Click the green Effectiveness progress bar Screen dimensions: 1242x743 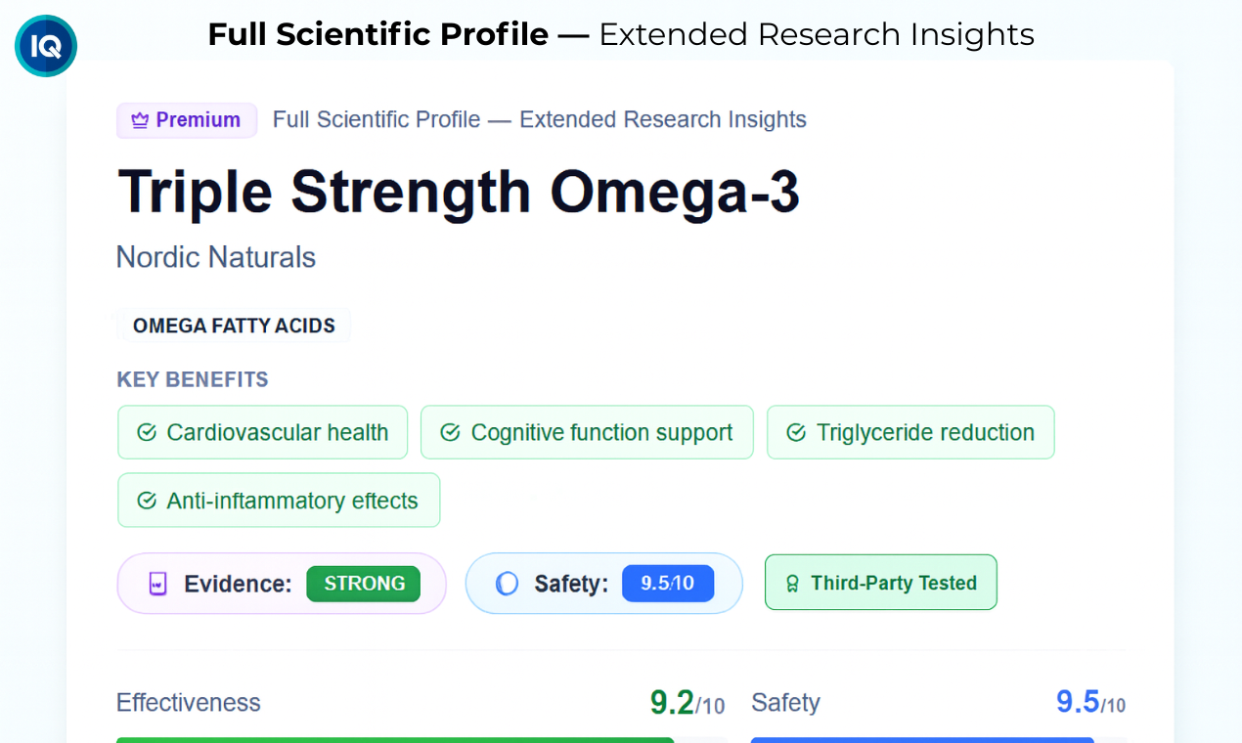(x=395, y=740)
